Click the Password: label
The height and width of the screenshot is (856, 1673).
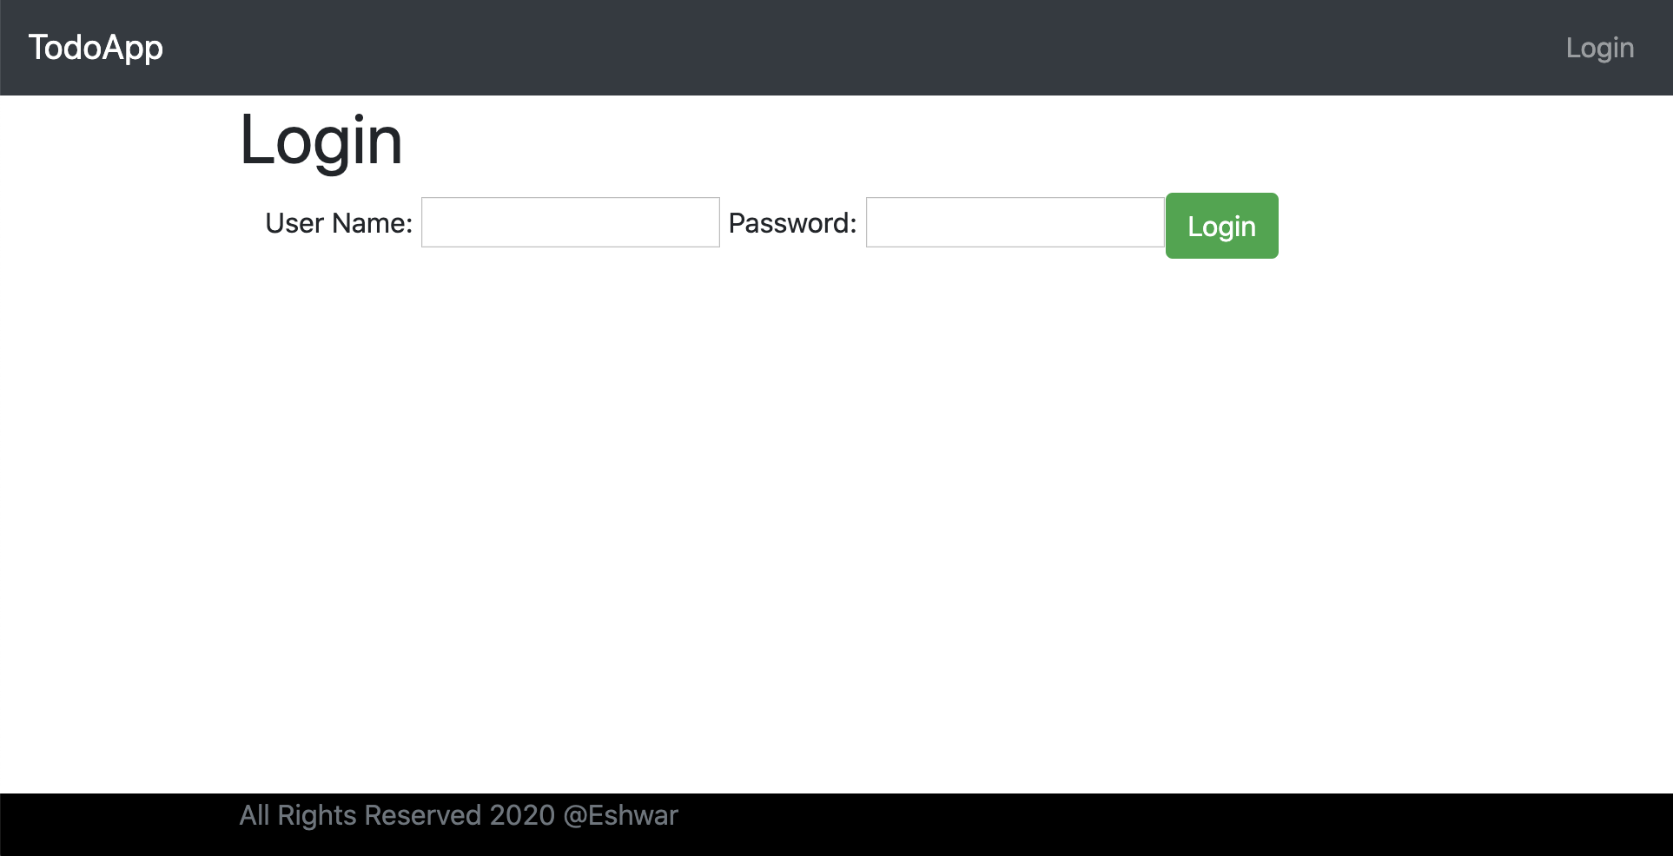tap(791, 223)
